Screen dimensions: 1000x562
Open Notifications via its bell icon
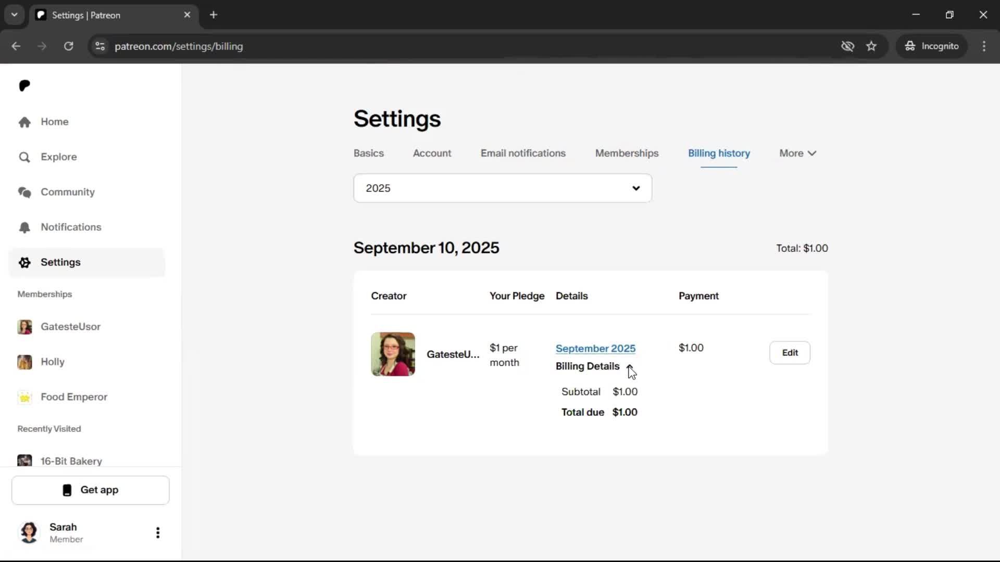pyautogui.click(x=24, y=227)
